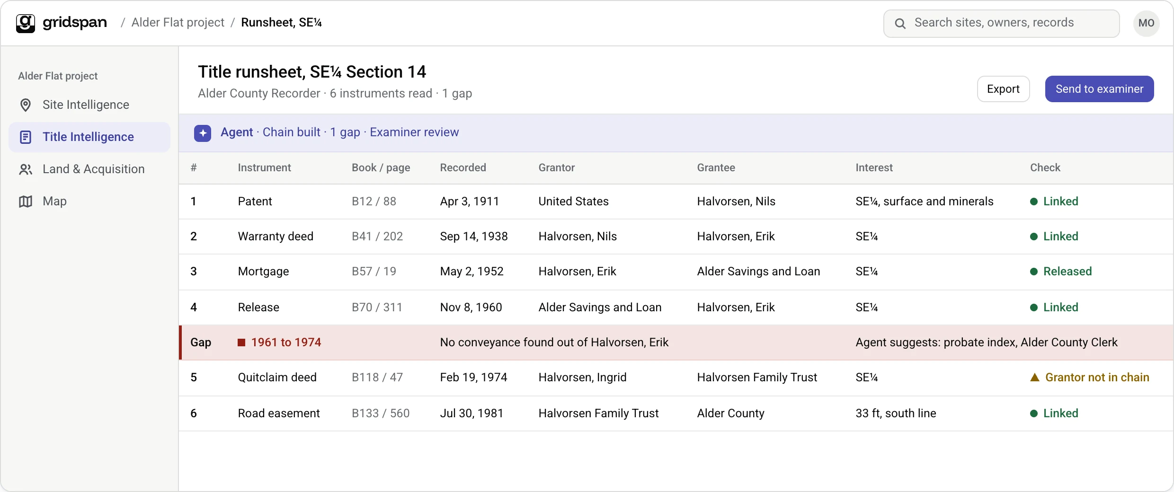Open Land & Acquisition section

(x=89, y=169)
